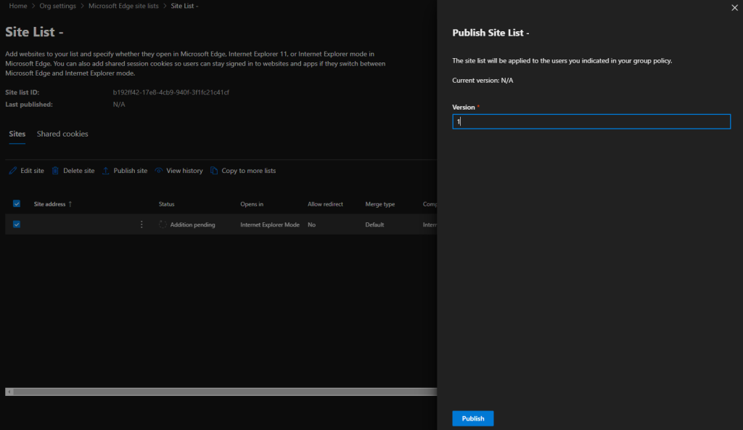Click the View history eye icon
The height and width of the screenshot is (430, 743).
point(159,171)
